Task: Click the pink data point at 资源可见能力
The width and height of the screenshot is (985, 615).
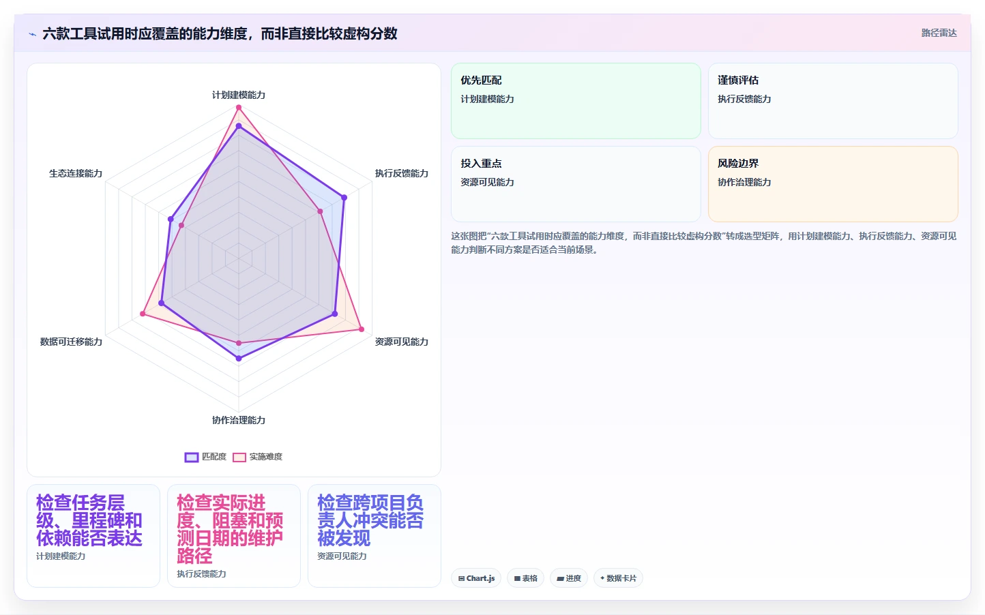Action: click(x=362, y=329)
